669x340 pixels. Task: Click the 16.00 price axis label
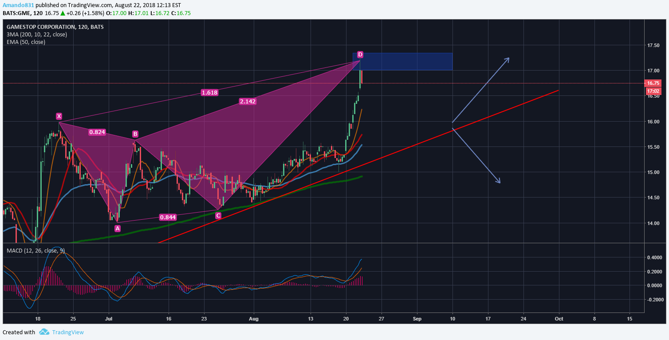pyautogui.click(x=653, y=122)
